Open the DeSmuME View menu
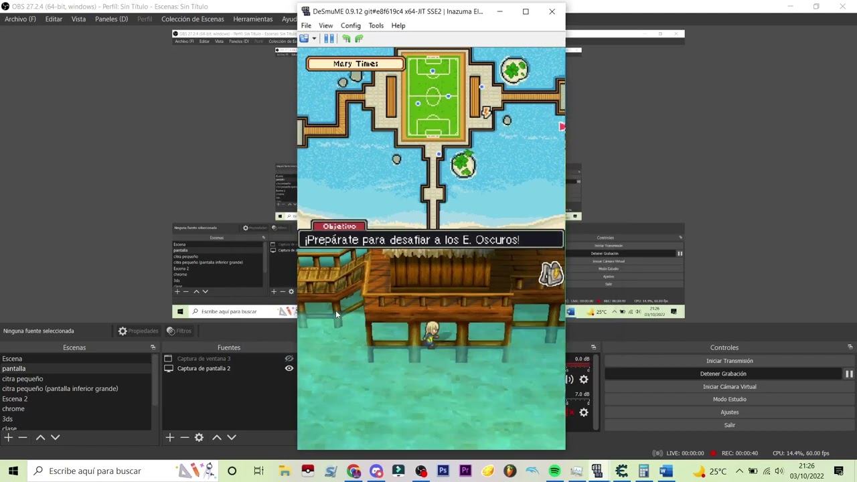 tap(325, 25)
